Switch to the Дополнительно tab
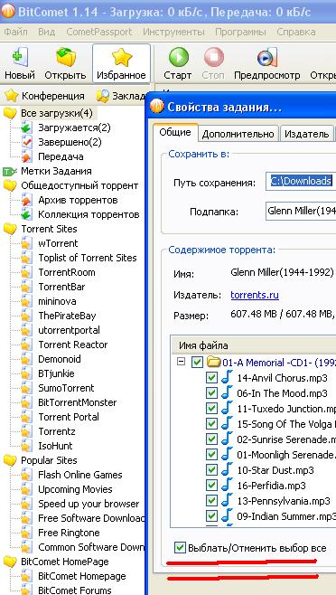Image resolution: width=336 pixels, height=595 pixels. (x=238, y=134)
